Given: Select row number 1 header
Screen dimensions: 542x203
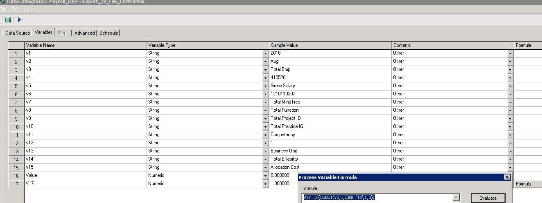Looking at the screenshot, I should 16,53.
